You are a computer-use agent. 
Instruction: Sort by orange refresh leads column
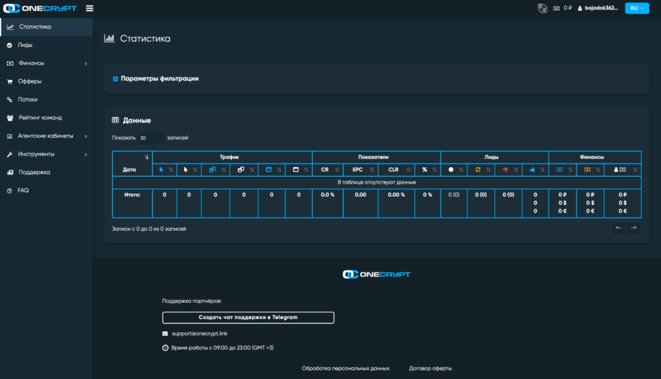[481, 169]
